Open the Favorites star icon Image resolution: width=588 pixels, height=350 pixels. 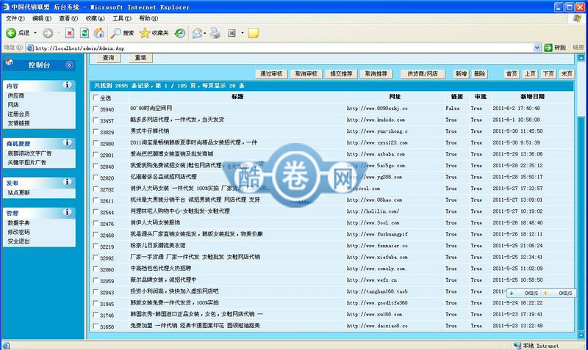click(x=144, y=33)
